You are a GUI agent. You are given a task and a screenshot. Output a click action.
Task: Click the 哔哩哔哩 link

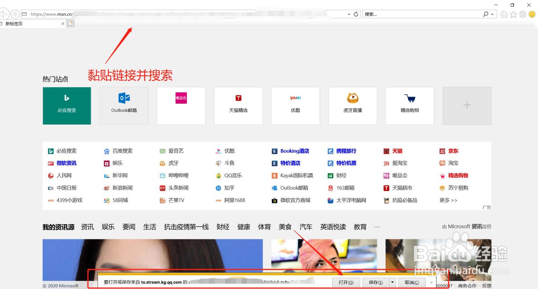coord(179,176)
